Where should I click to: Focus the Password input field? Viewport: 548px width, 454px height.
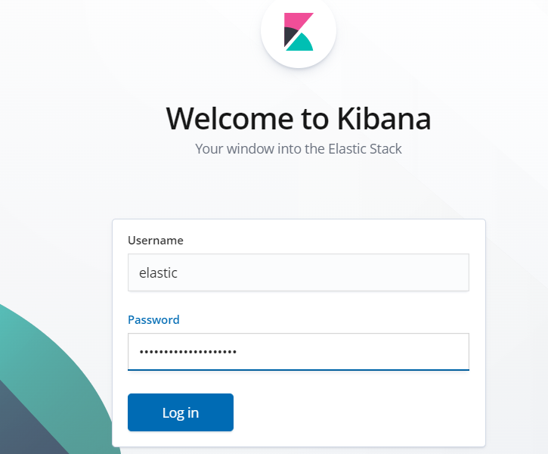point(299,352)
